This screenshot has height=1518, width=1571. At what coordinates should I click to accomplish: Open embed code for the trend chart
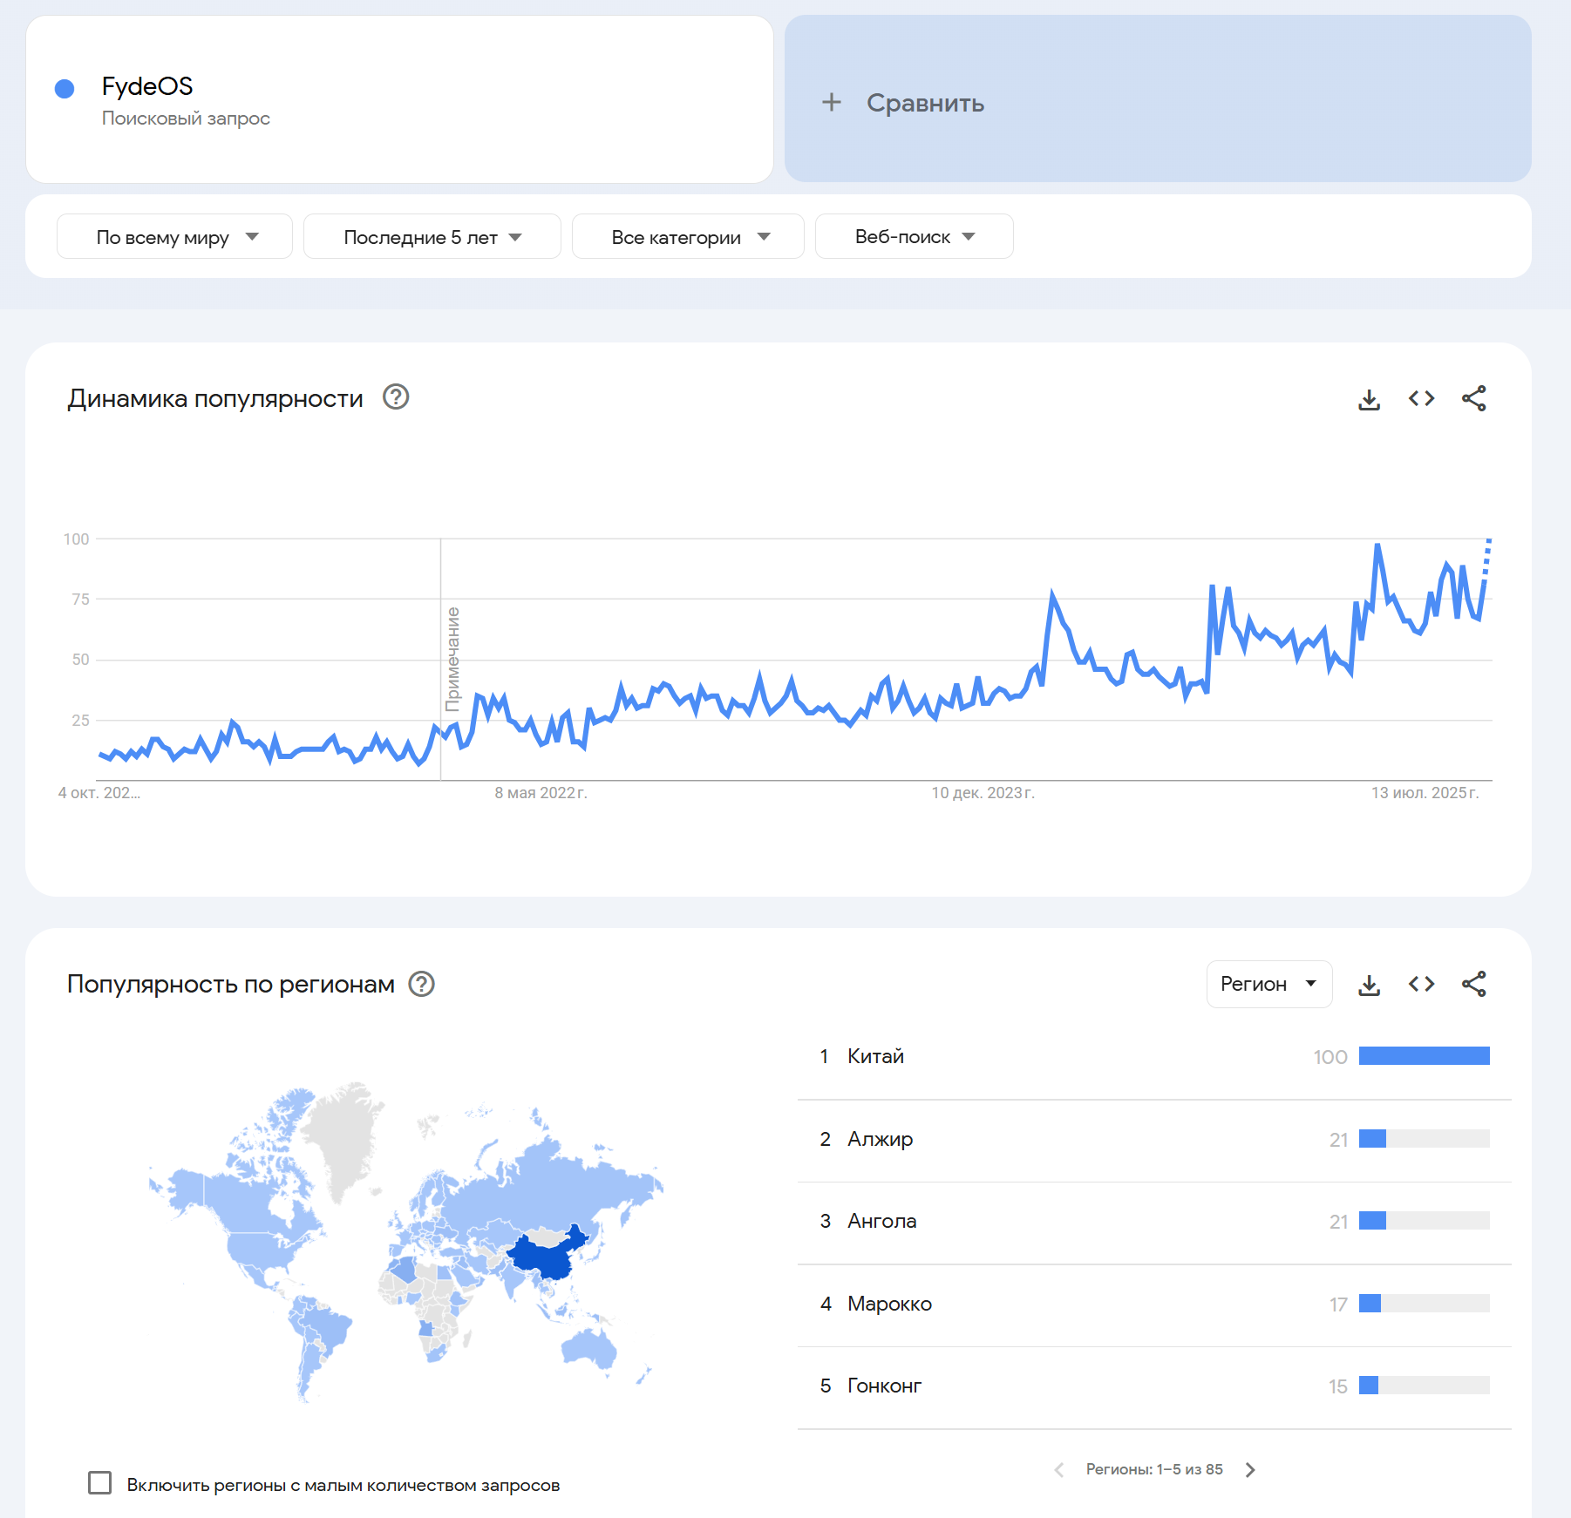point(1421,399)
